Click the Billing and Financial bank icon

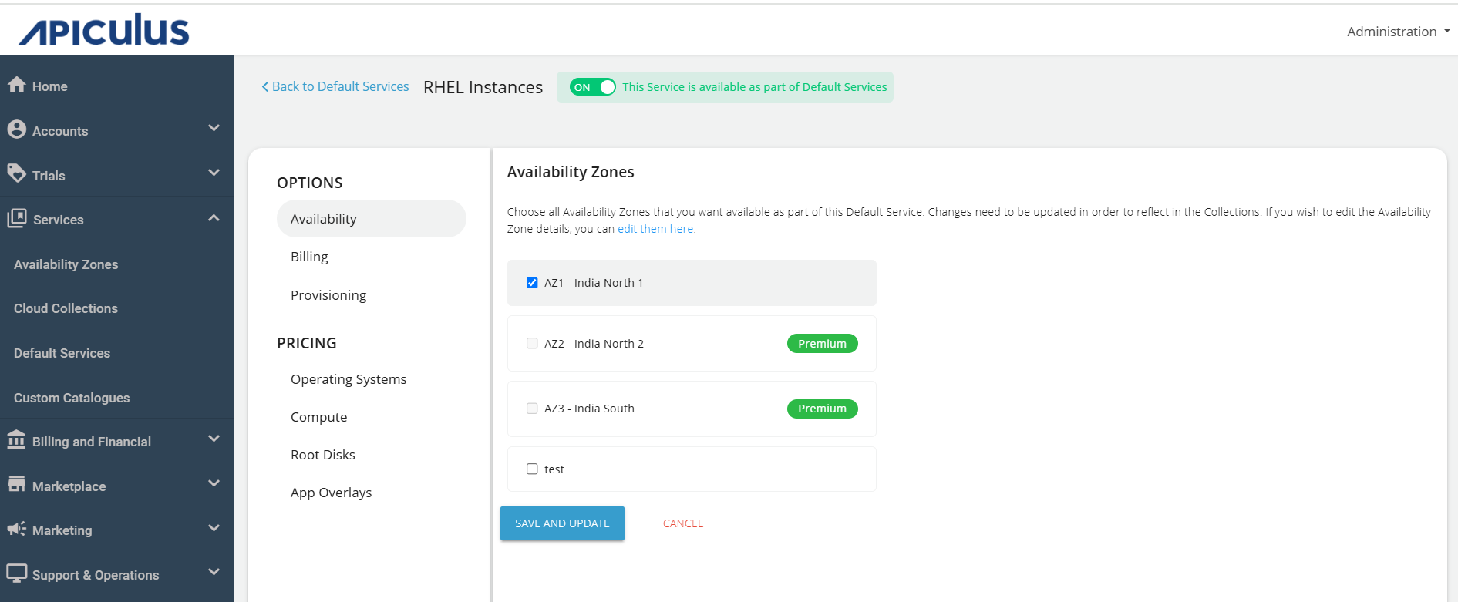[x=16, y=440]
